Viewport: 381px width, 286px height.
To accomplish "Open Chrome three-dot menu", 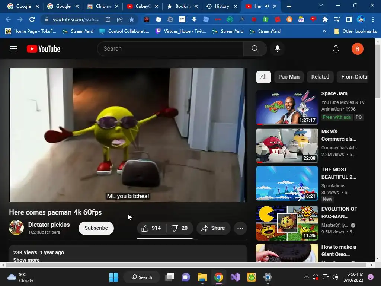I will [373, 19].
